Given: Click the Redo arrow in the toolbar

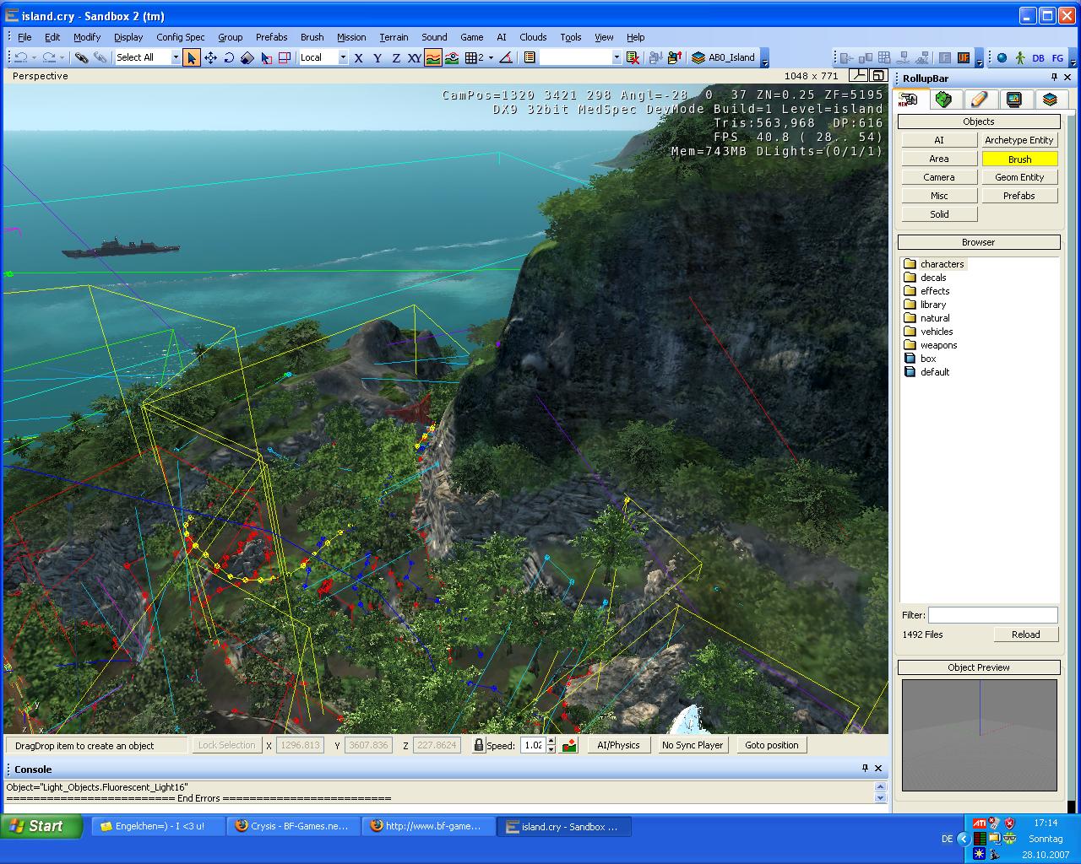Looking at the screenshot, I should (x=49, y=57).
